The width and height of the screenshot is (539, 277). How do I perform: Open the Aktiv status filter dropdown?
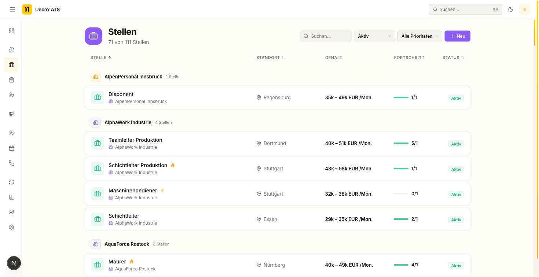[374, 36]
